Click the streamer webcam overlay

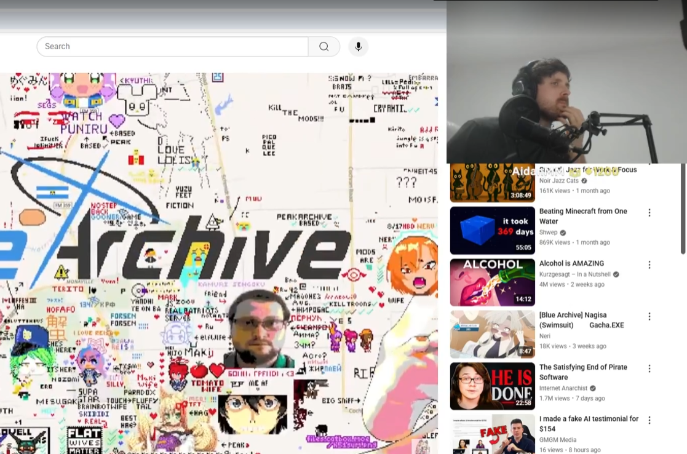(566, 81)
